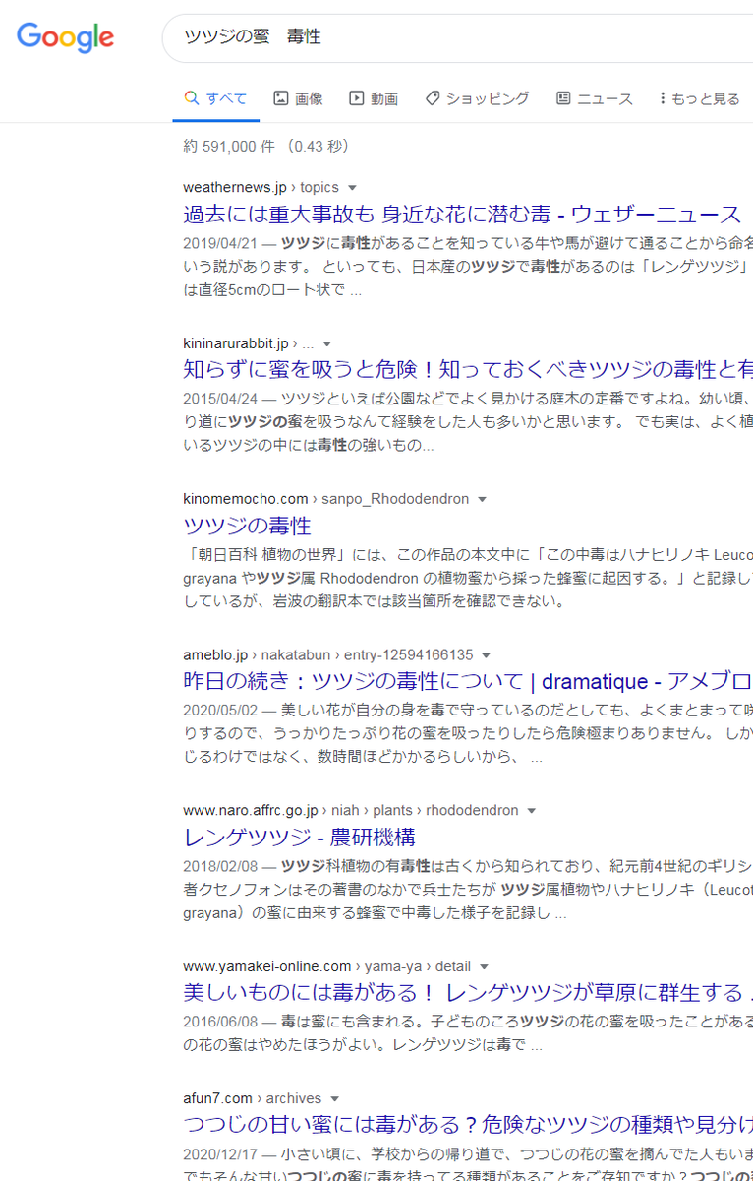Image resolution: width=753 pixels, height=1181 pixels.
Task: Click the play icon beside 動画
Action: click(356, 98)
